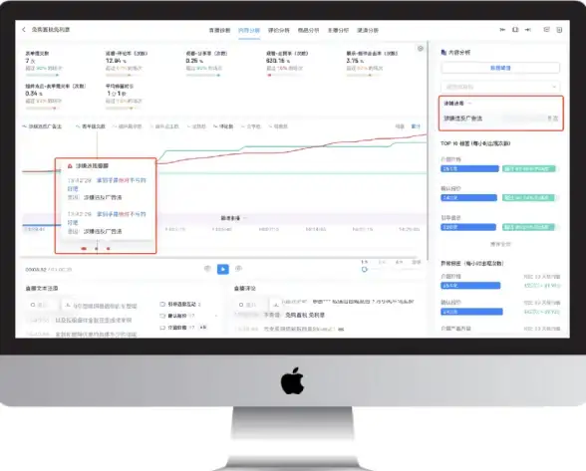The width and height of the screenshot is (586, 471).
Task: Click the third icon in the top-right icon group
Action: tap(528, 30)
